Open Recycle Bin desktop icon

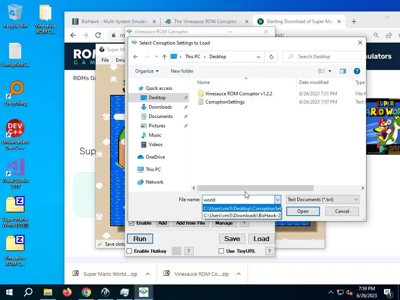[x=15, y=16]
